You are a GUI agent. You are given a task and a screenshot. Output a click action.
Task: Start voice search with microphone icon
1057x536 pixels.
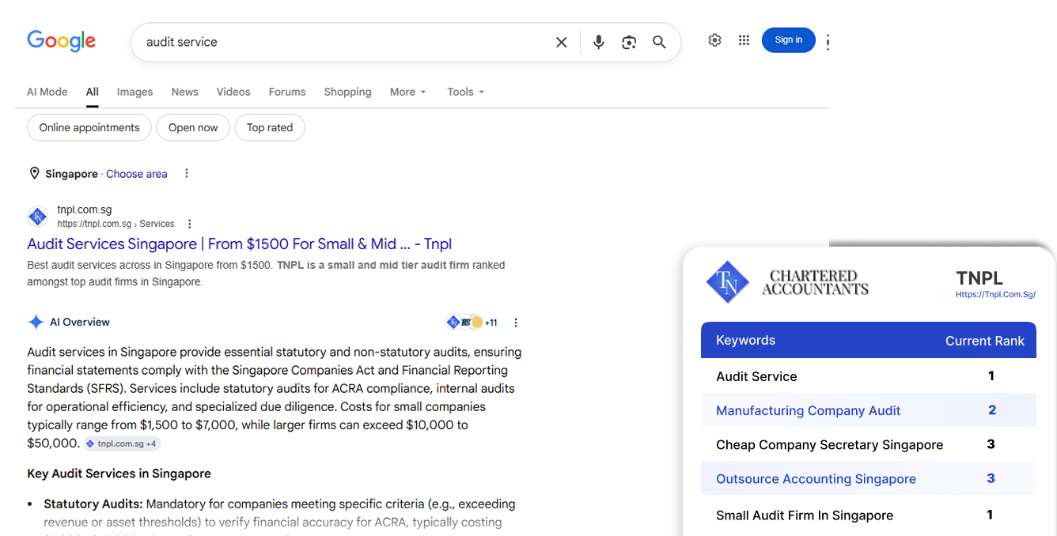(x=598, y=42)
